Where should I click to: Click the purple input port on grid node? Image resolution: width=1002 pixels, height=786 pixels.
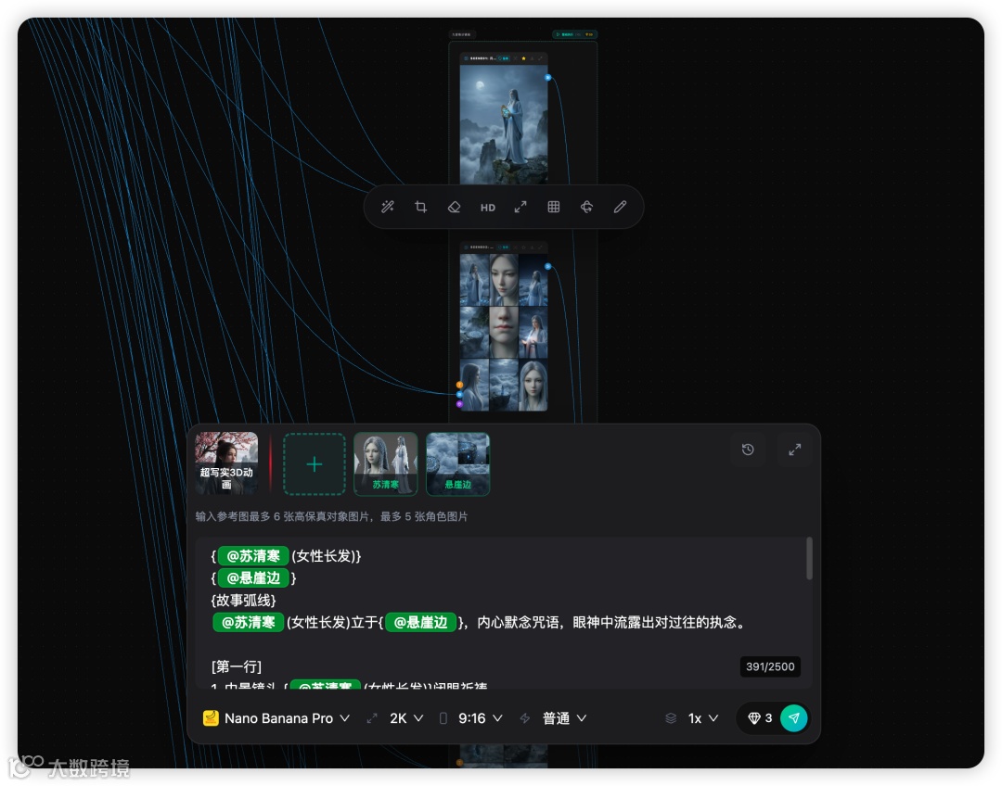point(459,404)
